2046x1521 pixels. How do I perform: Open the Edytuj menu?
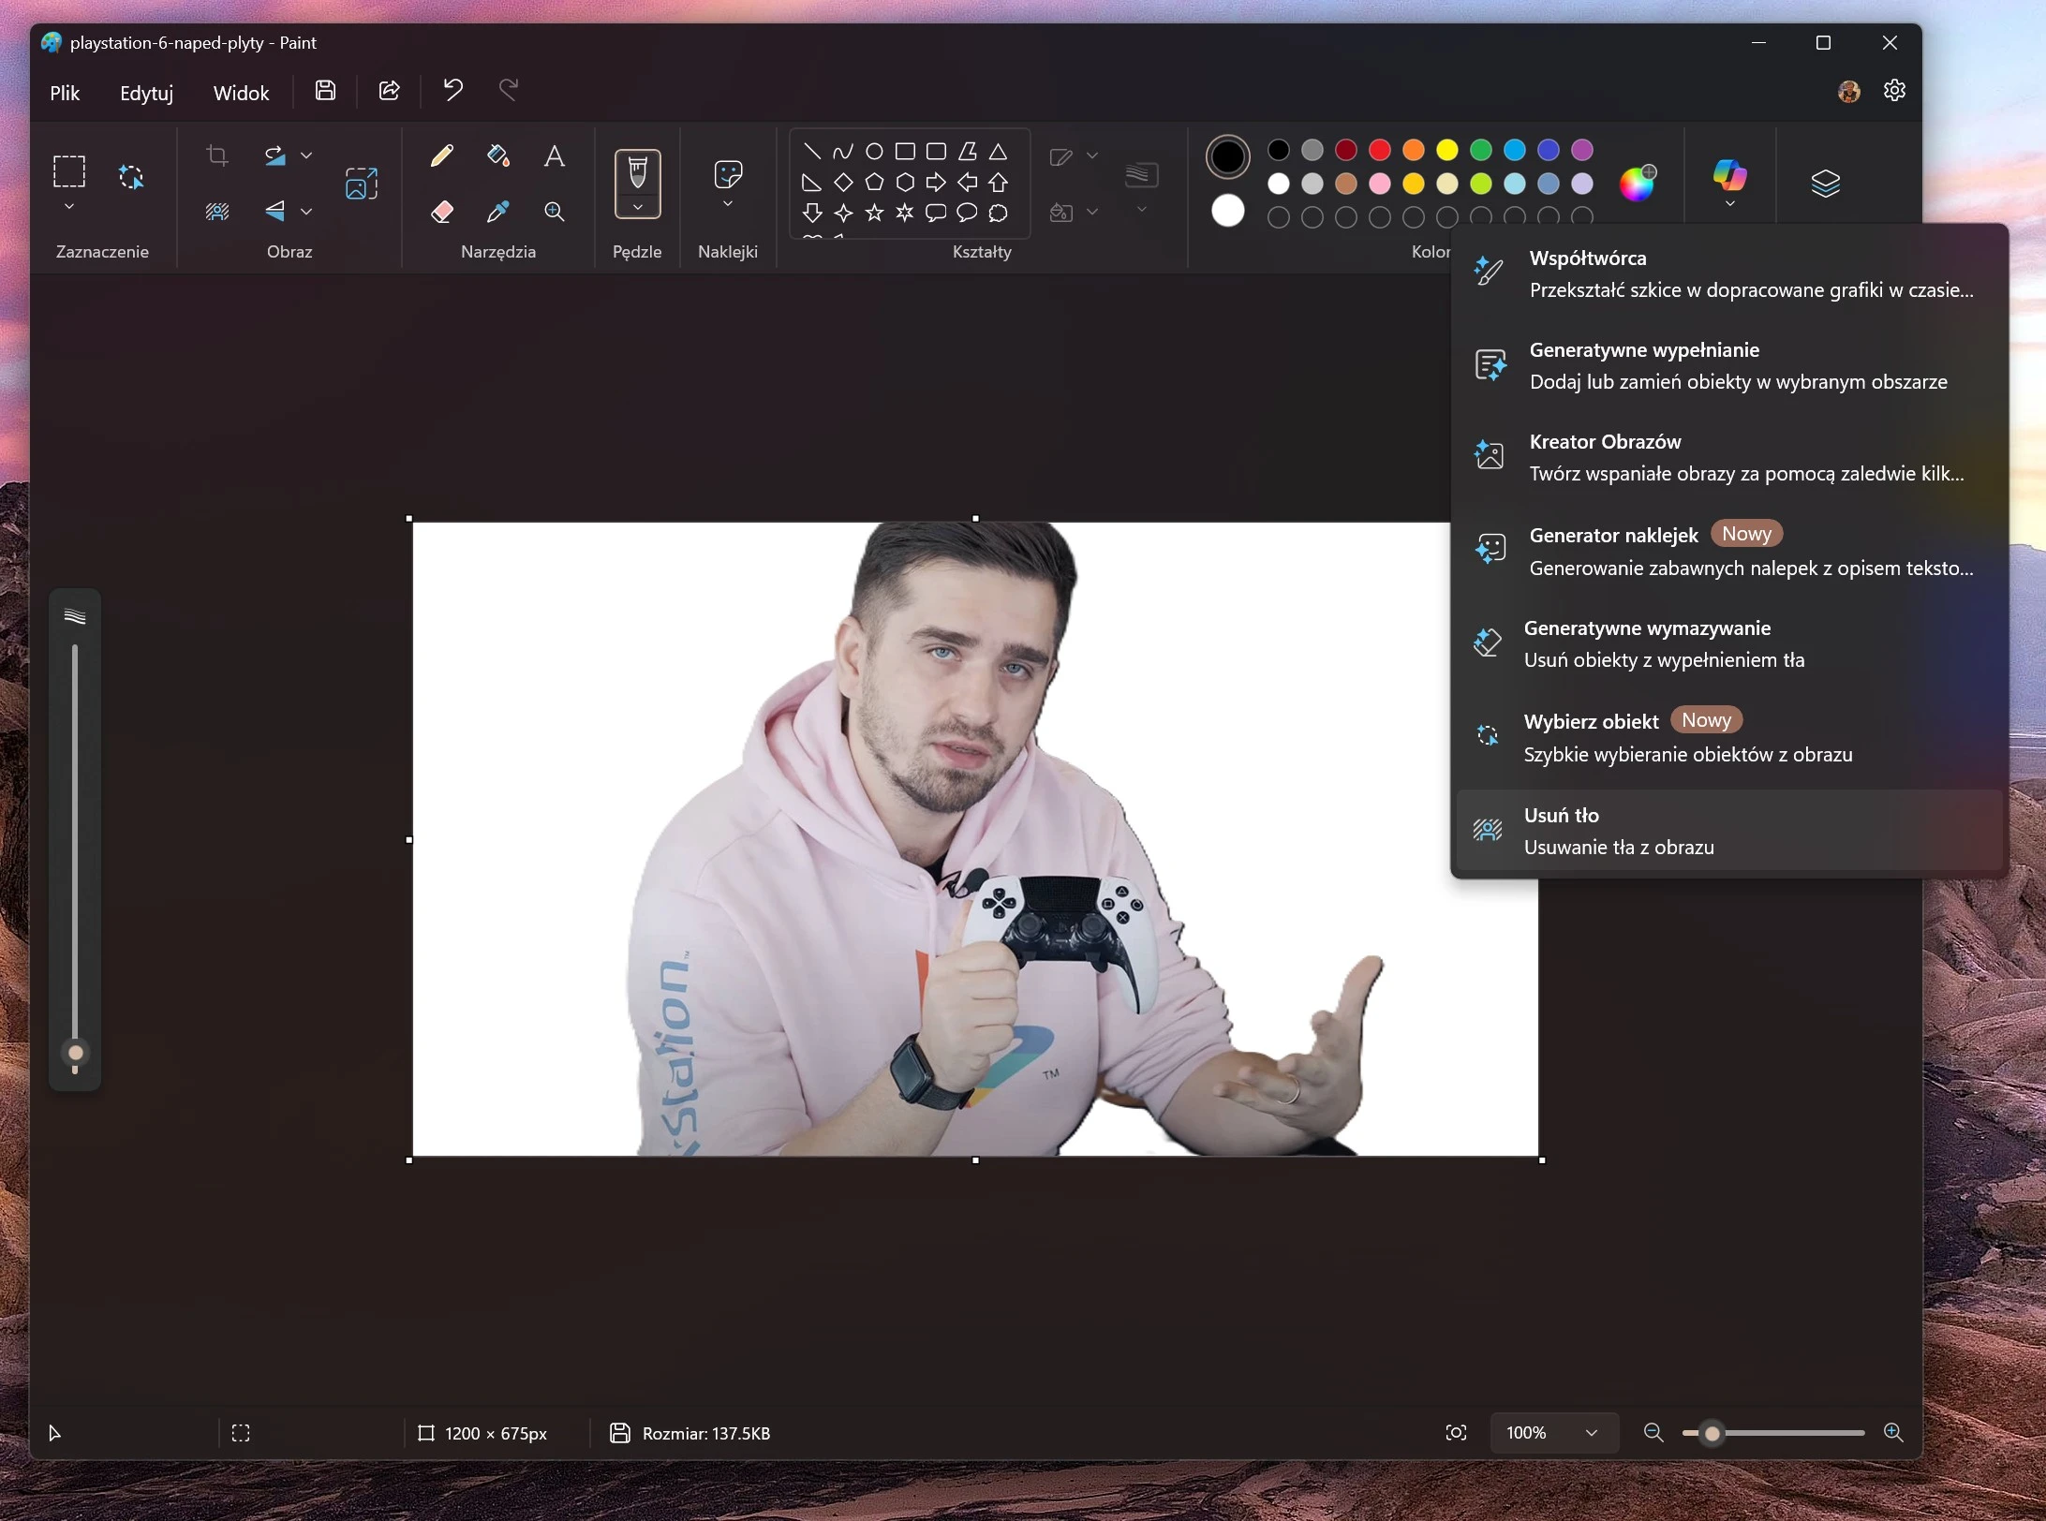click(x=147, y=93)
